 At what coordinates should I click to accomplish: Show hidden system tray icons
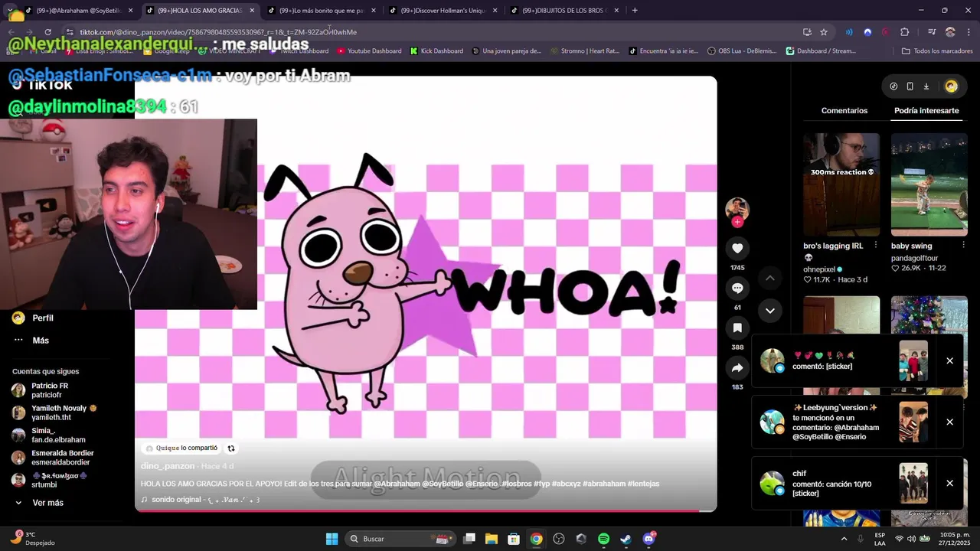pos(844,539)
